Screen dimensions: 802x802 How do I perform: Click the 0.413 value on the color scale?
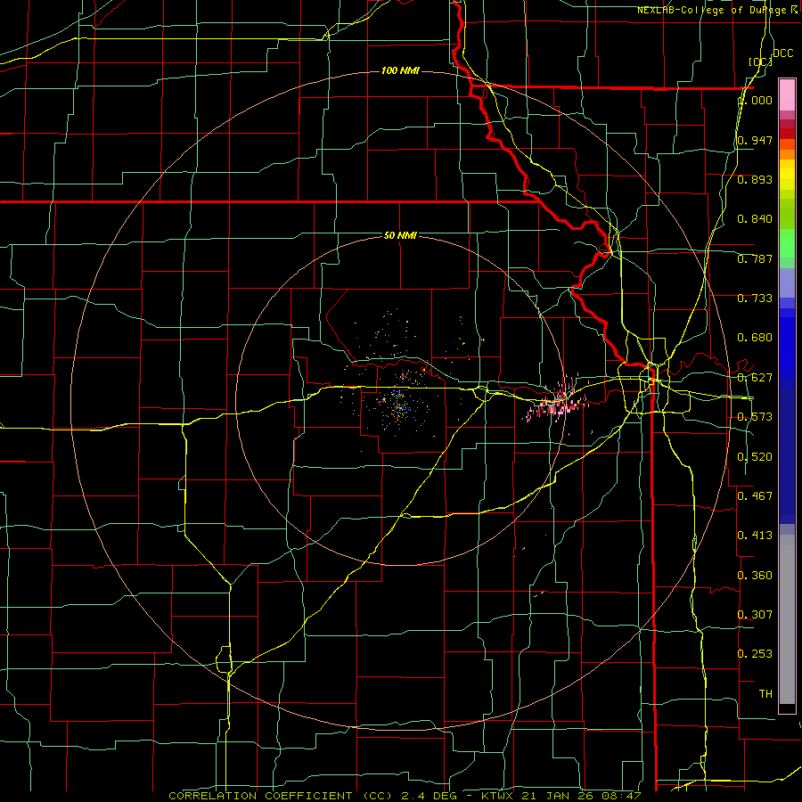755,536
